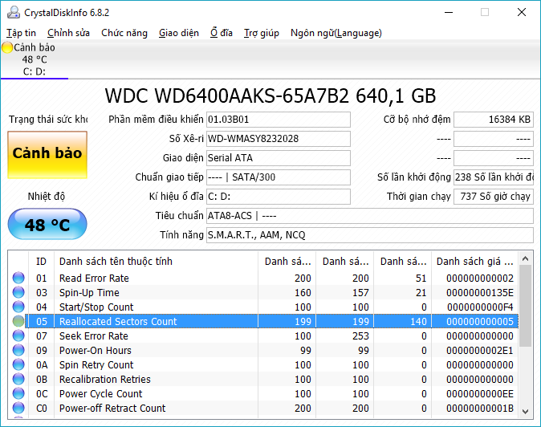Click the Trạng thái sức khỏe label
The image size is (541, 427).
48,120
